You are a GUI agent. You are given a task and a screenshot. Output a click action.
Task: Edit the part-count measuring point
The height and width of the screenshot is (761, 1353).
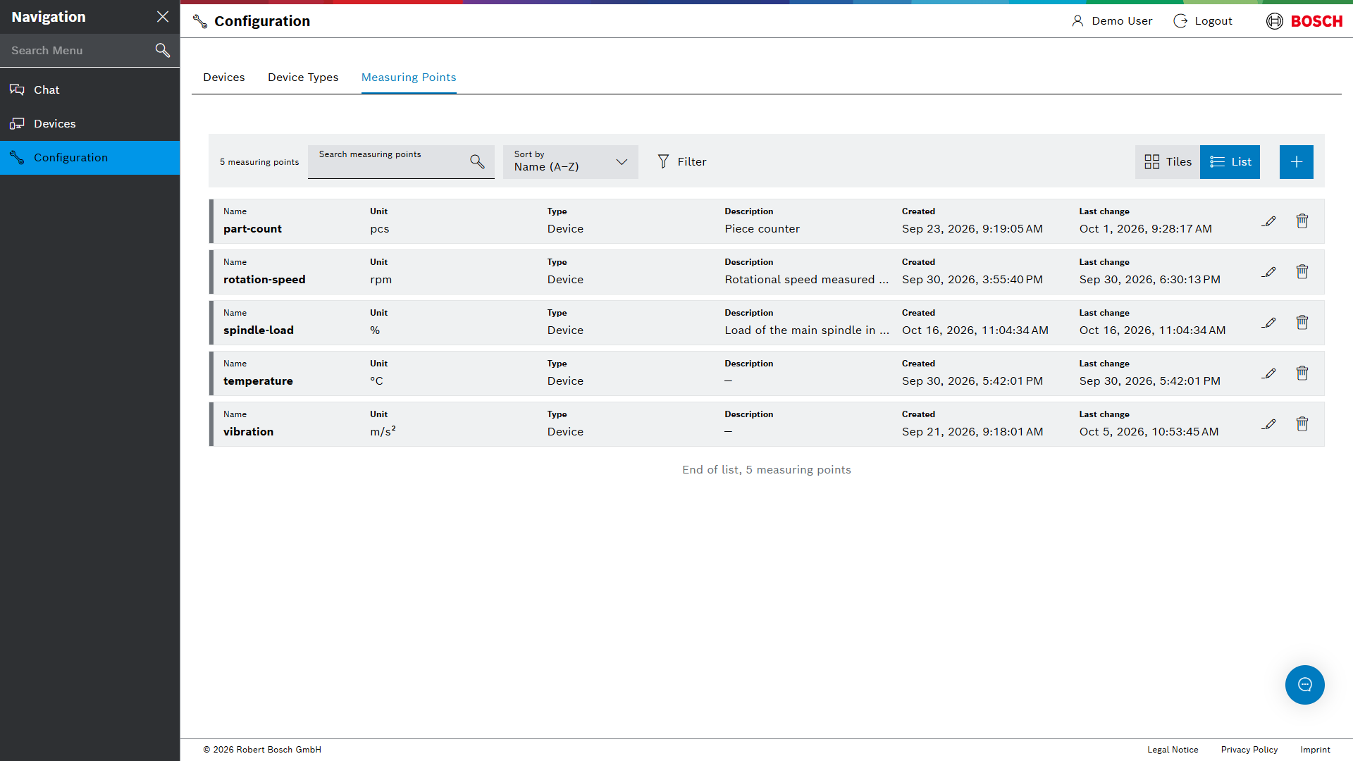[x=1268, y=221]
